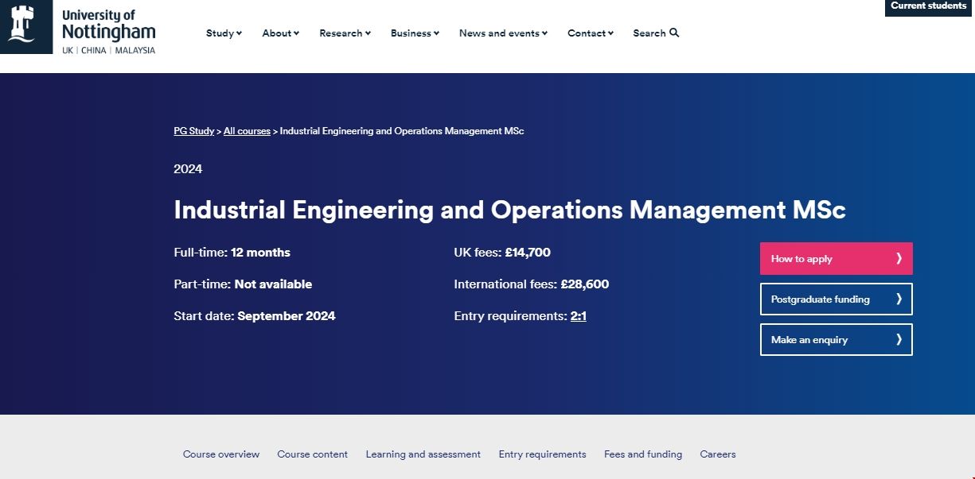The height and width of the screenshot is (479, 975).
Task: Expand the Study dropdown menu
Action: point(224,33)
